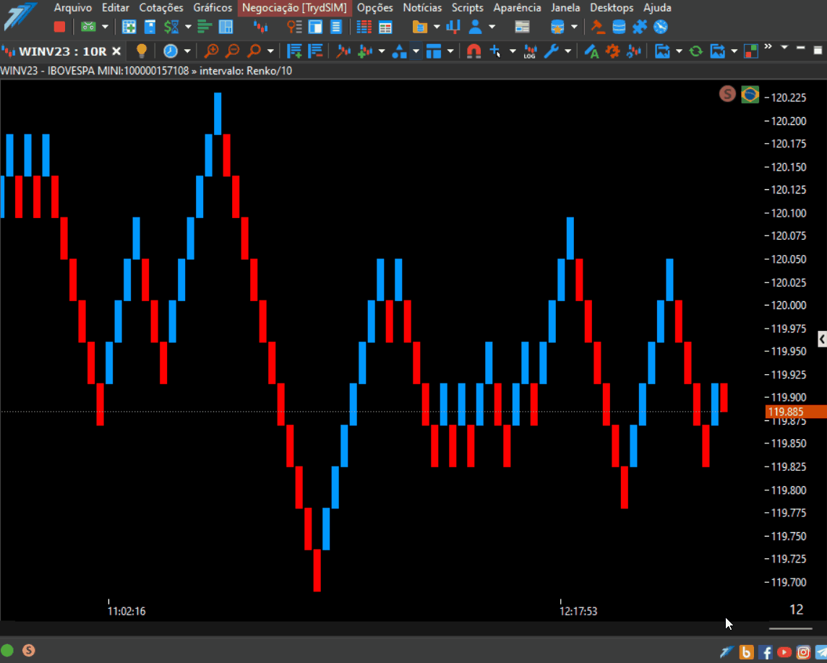Toggle the red magnet snap icon
The image size is (827, 663).
[474, 51]
